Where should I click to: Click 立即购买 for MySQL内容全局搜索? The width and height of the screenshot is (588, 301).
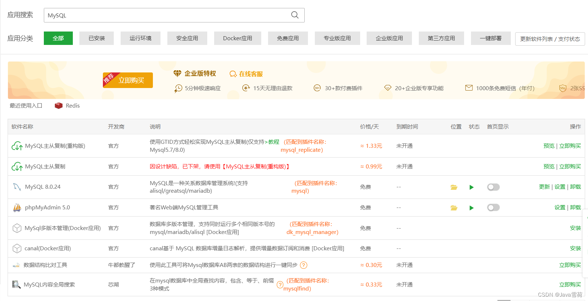(x=570, y=285)
